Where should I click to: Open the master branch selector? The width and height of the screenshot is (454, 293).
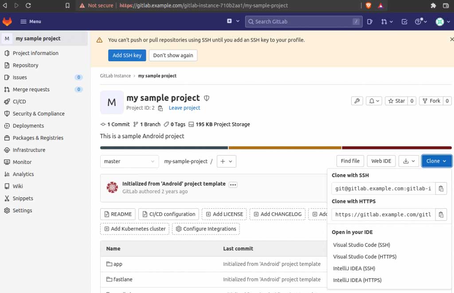point(129,161)
